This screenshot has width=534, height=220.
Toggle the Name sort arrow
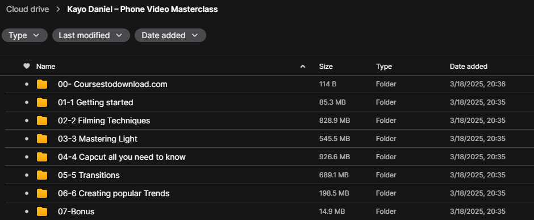coord(302,67)
